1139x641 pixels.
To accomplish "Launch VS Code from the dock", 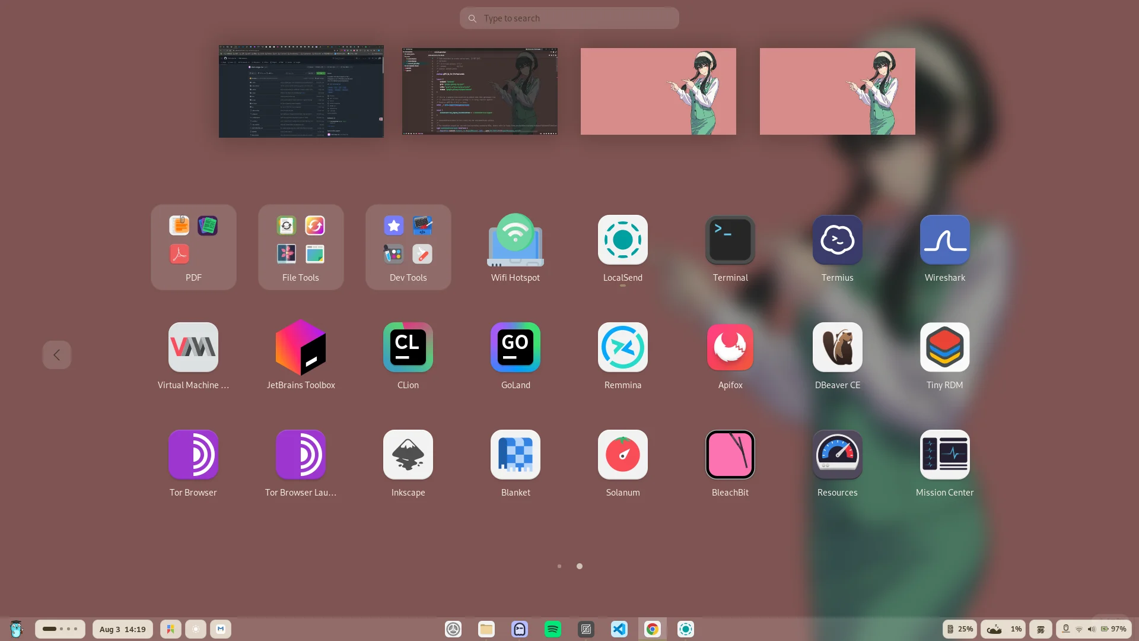I will 619,629.
